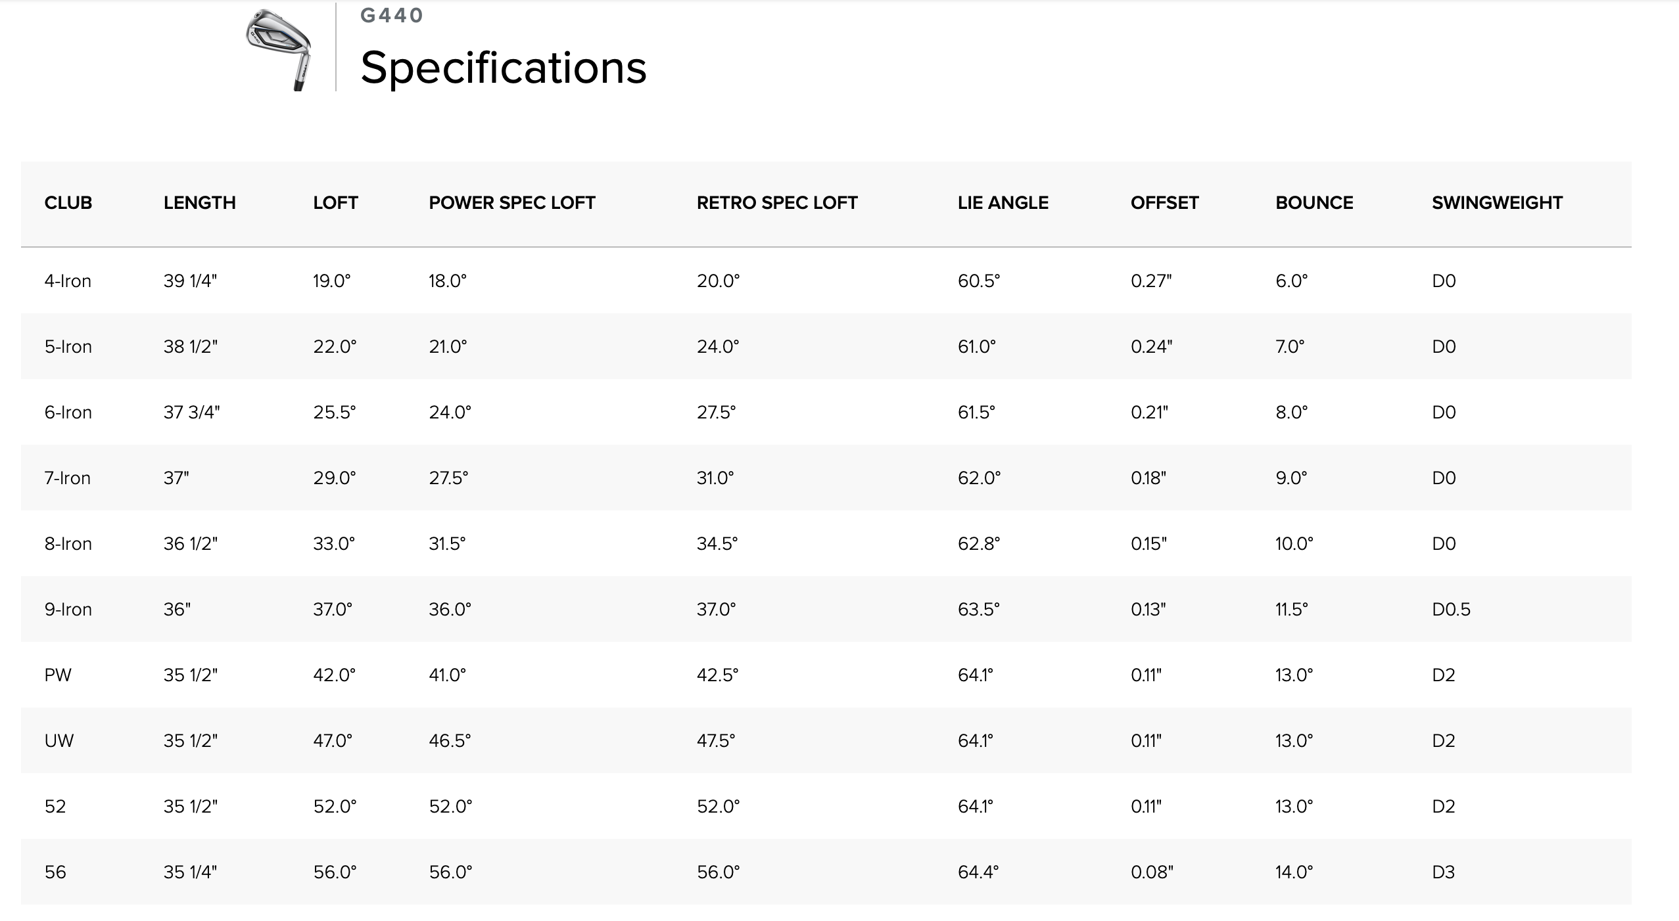Screen dimensions: 1679x921
Task: Click the BOUNCE column header
Action: (1313, 203)
